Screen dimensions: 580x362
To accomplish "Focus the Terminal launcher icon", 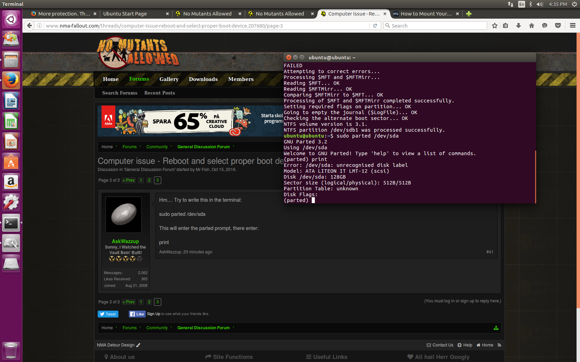I will click(11, 223).
